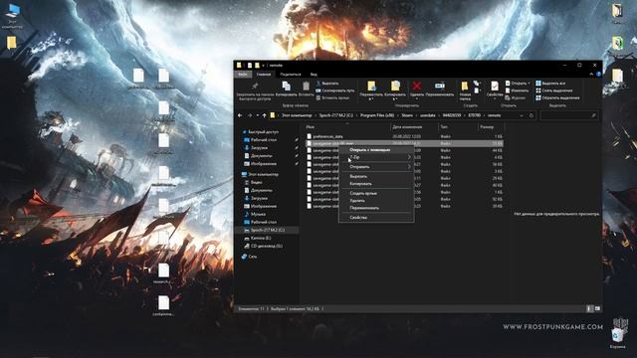Click Program Files (x86) breadcrumb segment
This screenshot has height=358, width=637.
pyautogui.click(x=377, y=115)
